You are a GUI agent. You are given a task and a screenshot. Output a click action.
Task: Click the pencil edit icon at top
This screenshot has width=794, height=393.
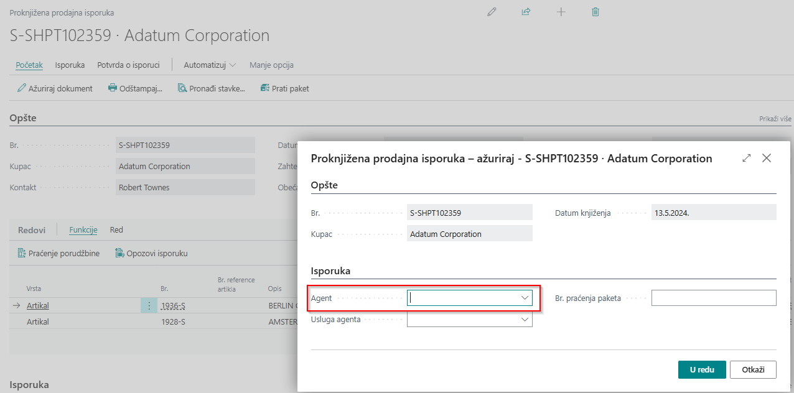pos(492,12)
